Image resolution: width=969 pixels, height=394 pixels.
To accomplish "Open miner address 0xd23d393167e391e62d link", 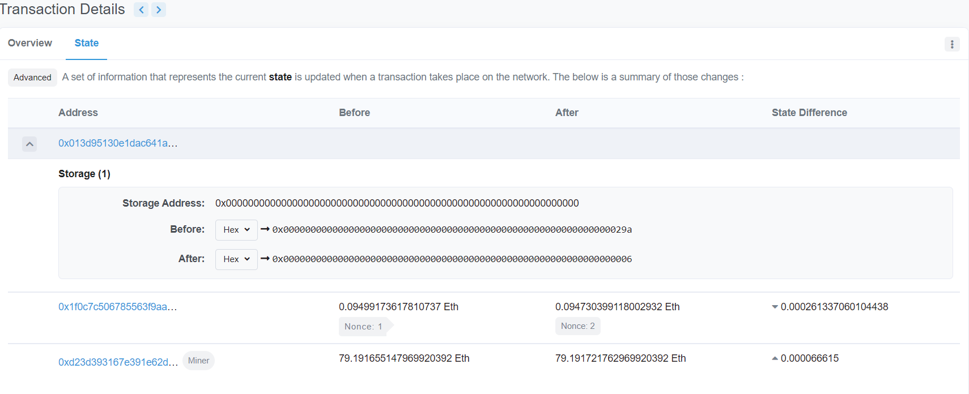I will point(118,362).
